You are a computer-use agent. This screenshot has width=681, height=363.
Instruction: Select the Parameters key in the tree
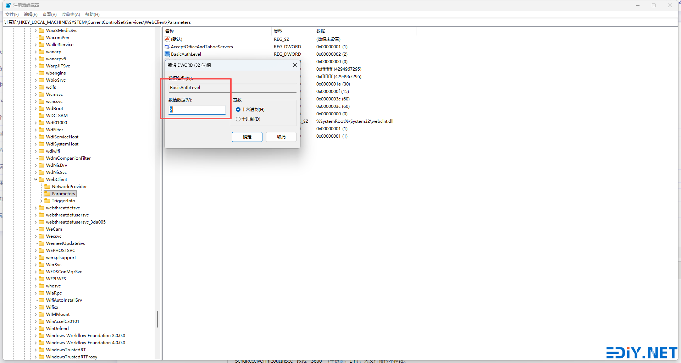63,193
